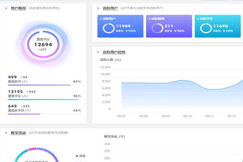The width and height of the screenshot is (243, 162).
Task: Click the purple 课堂 legend marker
Action: (x=77, y=156)
